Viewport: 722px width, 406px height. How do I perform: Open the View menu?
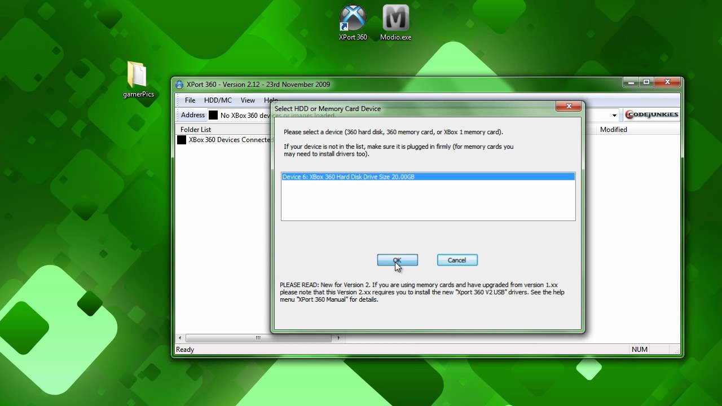coord(248,100)
